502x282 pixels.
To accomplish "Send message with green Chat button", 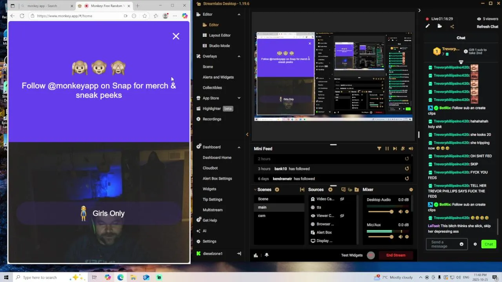I will click(x=489, y=244).
